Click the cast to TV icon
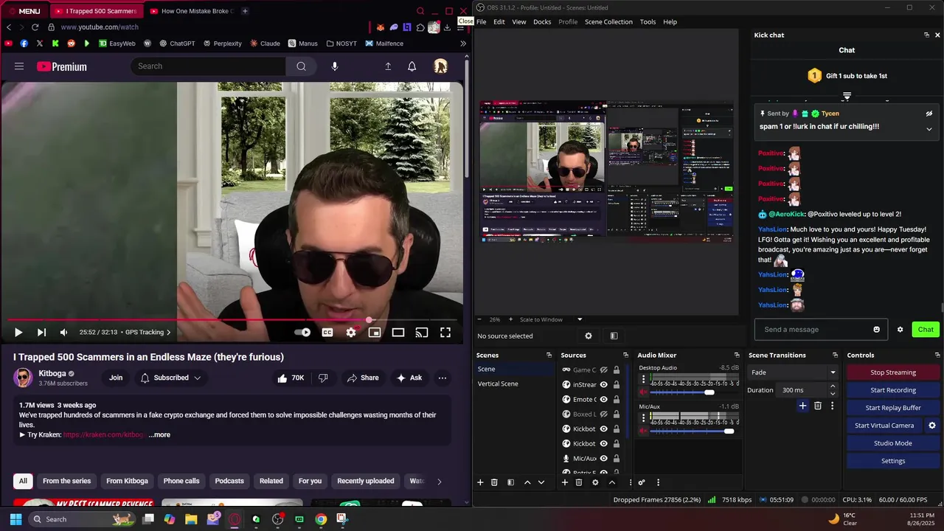 pyautogui.click(x=422, y=333)
